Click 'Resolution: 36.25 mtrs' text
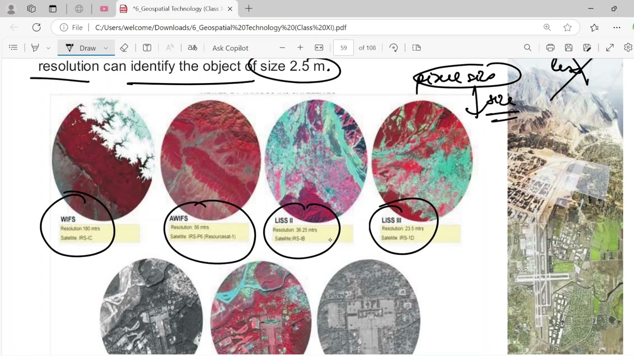 295,230
